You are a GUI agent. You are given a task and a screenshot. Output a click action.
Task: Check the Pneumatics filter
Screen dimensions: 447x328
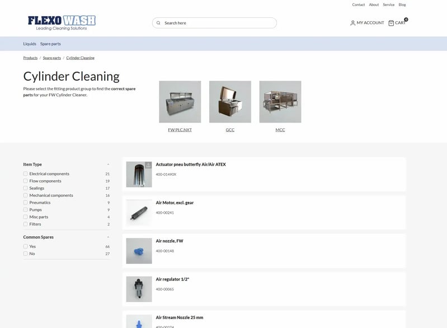(25, 203)
